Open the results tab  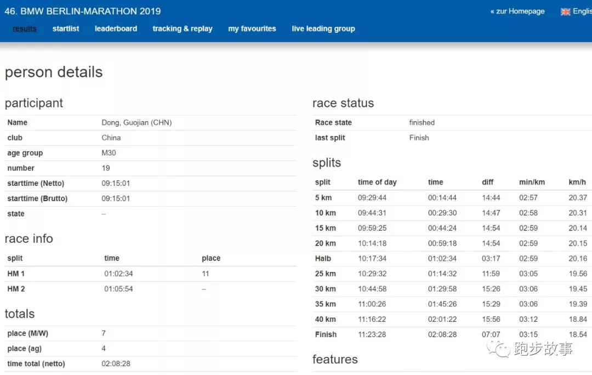point(25,29)
